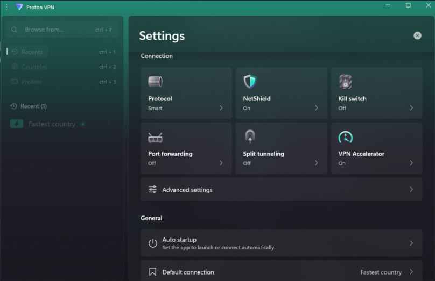Screen dimensions: 435x281
Task: Open the Kill switch label
Action: coord(352,98)
